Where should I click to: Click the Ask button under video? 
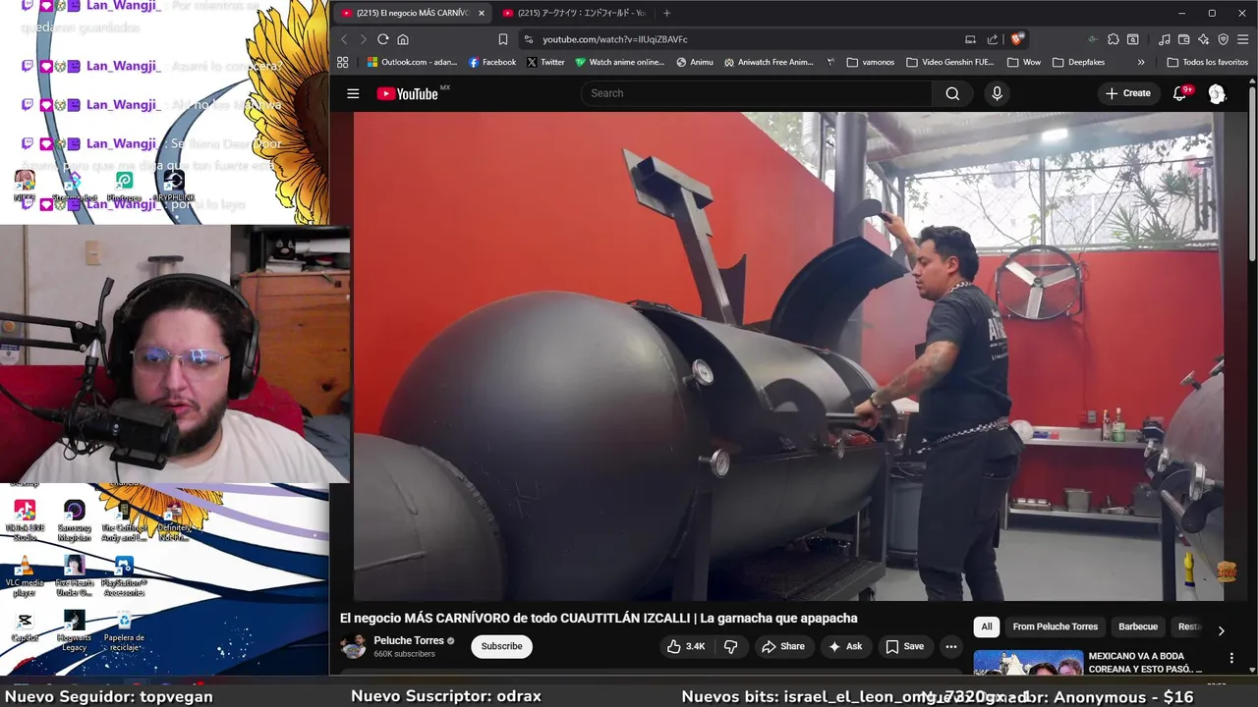pos(845,646)
